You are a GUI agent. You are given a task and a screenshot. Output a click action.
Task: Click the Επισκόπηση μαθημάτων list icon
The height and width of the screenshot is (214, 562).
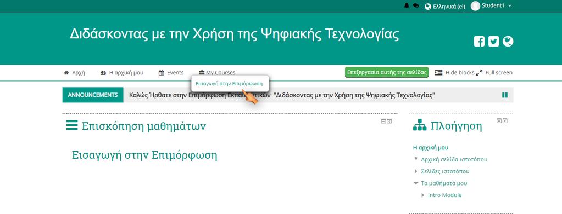pos(71,125)
